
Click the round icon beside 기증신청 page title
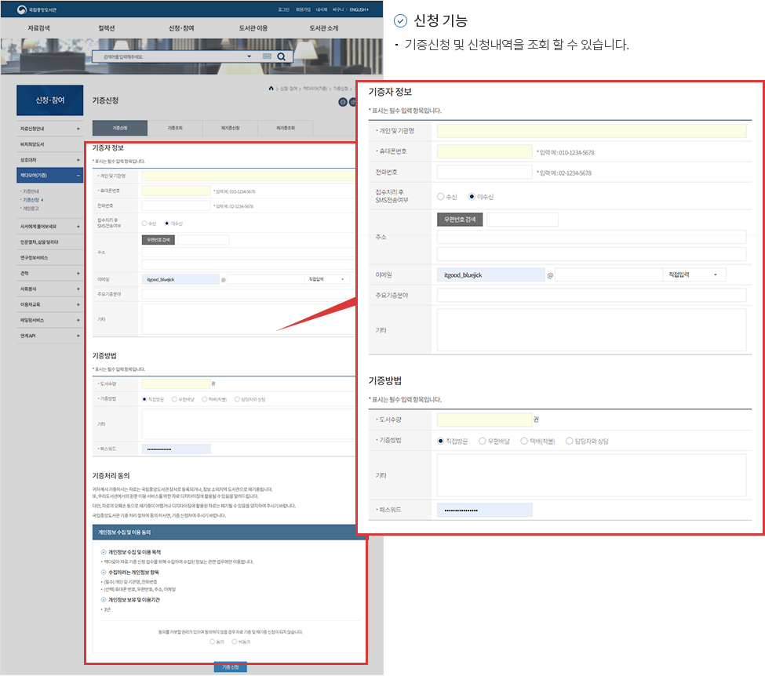[342, 102]
